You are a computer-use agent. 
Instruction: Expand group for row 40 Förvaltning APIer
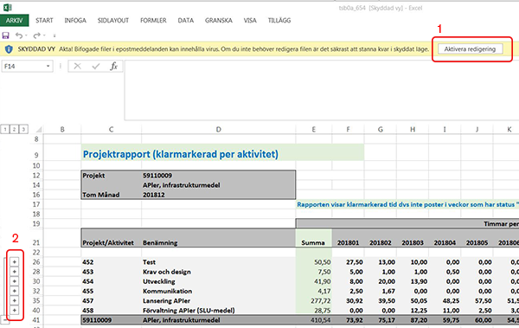[14, 310]
